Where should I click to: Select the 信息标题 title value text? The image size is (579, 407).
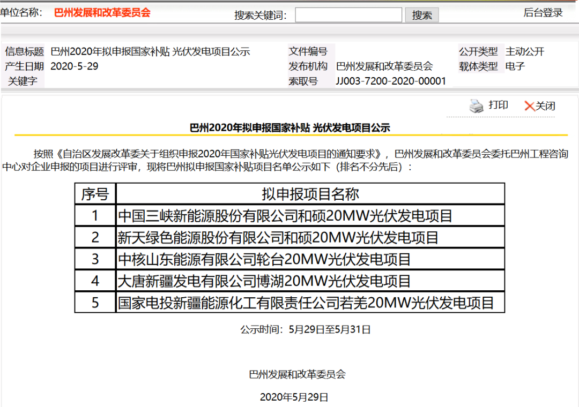click(x=150, y=51)
